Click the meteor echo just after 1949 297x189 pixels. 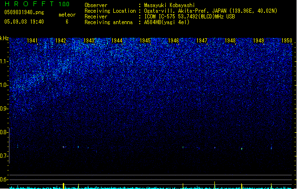[x=271, y=147]
